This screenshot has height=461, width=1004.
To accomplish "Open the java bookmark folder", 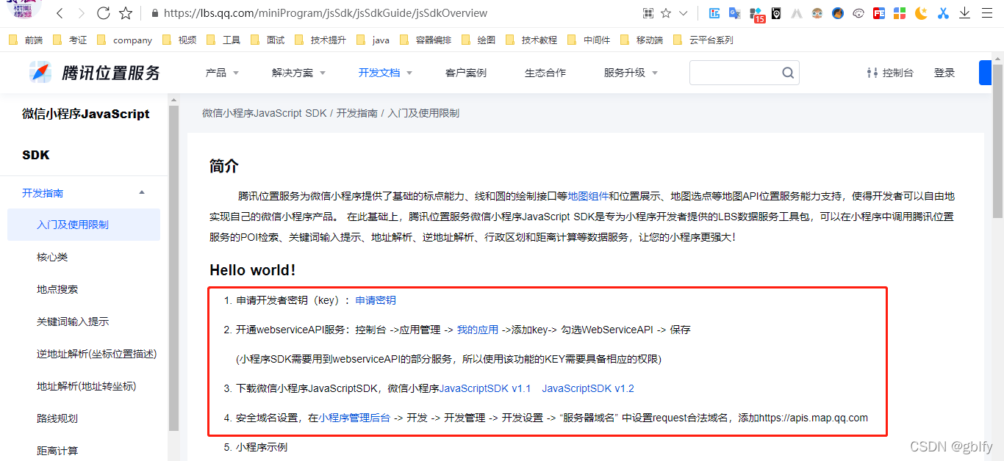I will (373, 40).
